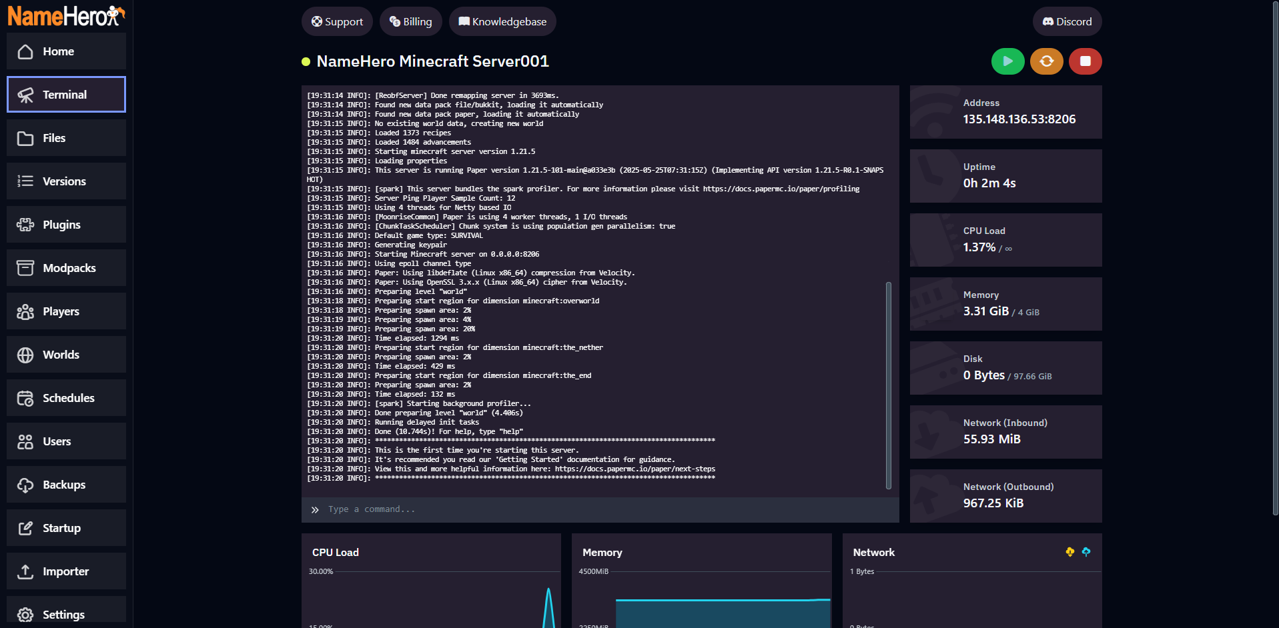Open the Files folder icon
This screenshot has width=1279, height=628.
pos(25,138)
